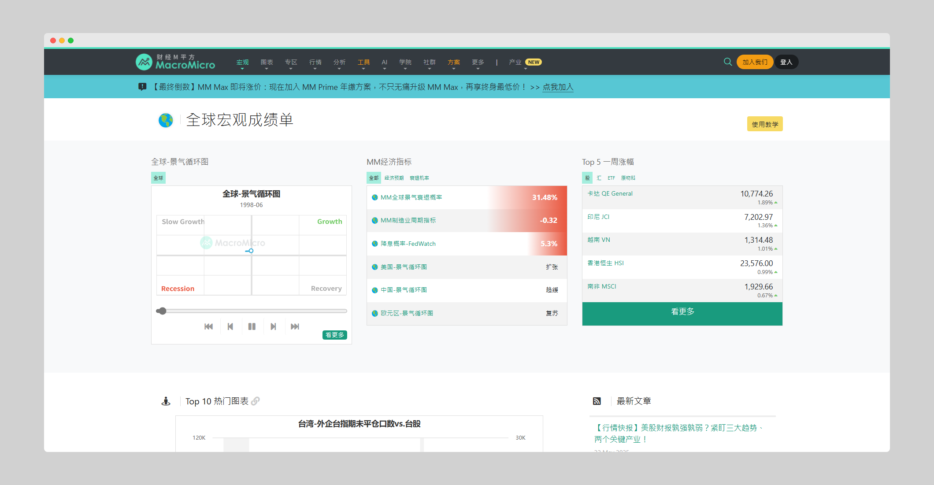Click the ranking icon next to Top 10 热门图表
Viewport: 934px width, 485px height.
click(x=166, y=401)
